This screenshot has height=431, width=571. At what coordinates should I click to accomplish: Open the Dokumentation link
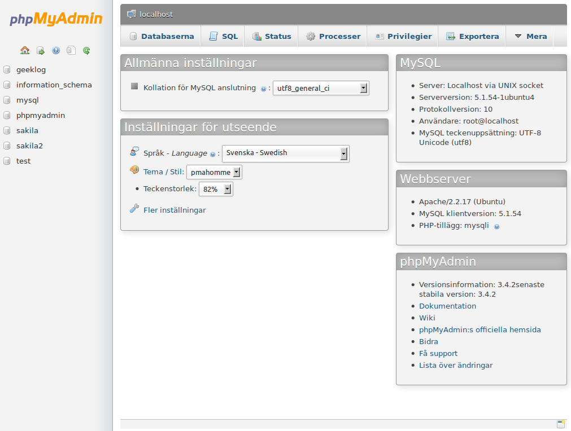[x=447, y=306]
